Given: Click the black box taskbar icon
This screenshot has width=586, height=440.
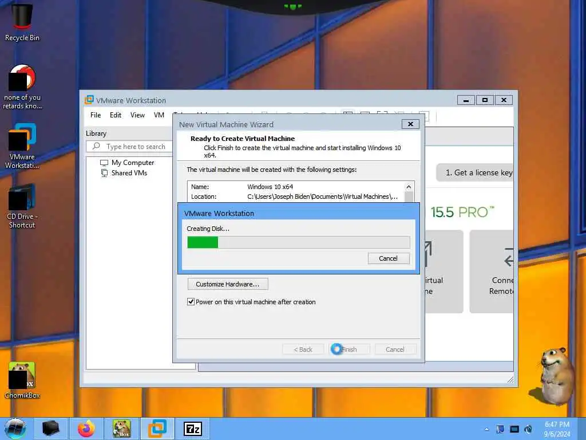Looking at the screenshot, I should [x=51, y=429].
